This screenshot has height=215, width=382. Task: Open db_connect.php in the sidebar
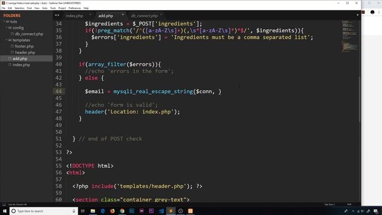(x=29, y=34)
